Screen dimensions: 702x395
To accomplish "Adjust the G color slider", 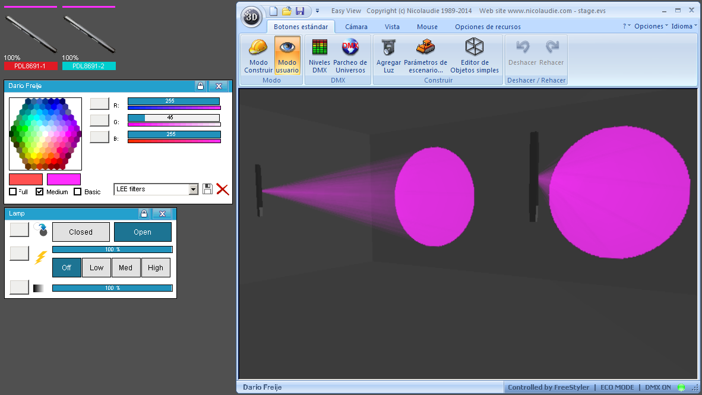I will (x=173, y=118).
